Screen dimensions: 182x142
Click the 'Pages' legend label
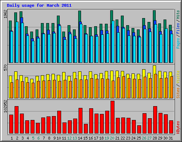point(178,43)
